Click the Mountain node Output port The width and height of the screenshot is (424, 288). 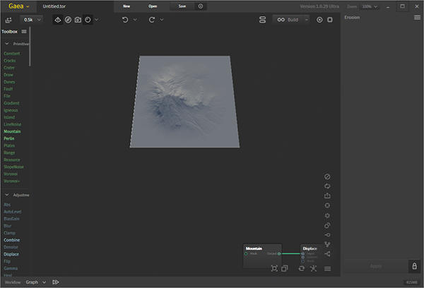point(279,253)
